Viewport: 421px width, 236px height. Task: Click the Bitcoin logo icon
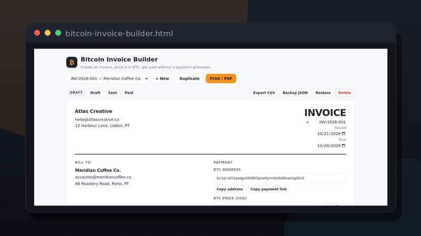coord(72,62)
